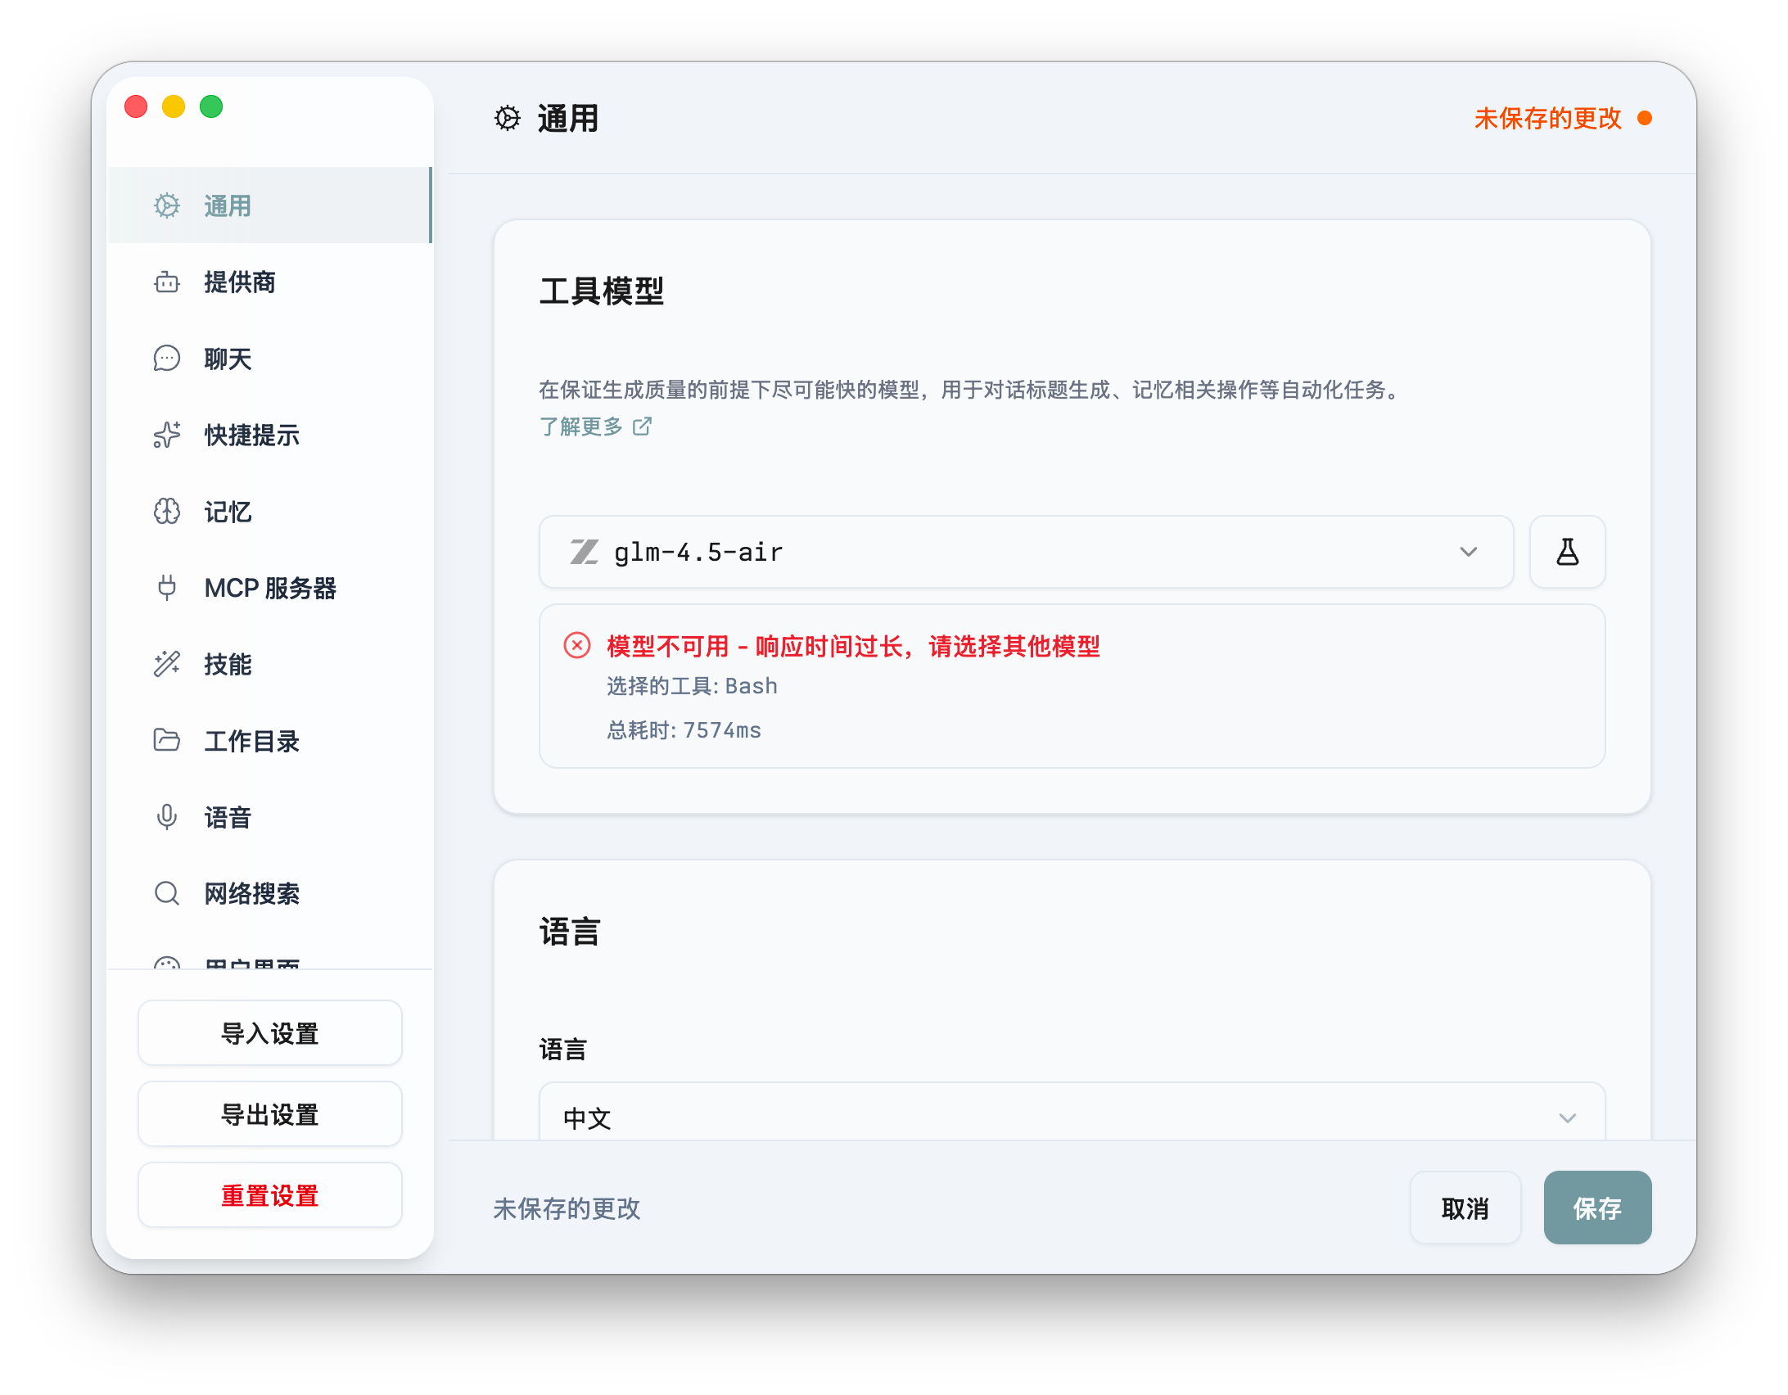Open 聊天 settings via speech bubble icon

[x=166, y=359]
